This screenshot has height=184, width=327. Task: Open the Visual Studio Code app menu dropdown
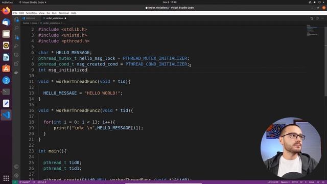pos(33,2)
